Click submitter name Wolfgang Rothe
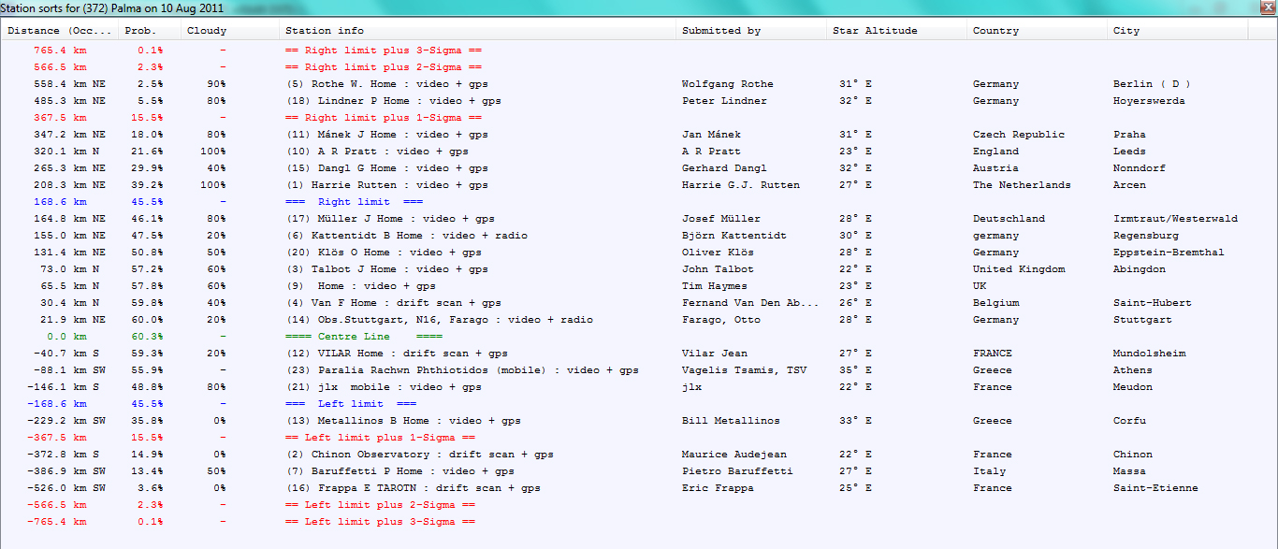 coord(727,84)
